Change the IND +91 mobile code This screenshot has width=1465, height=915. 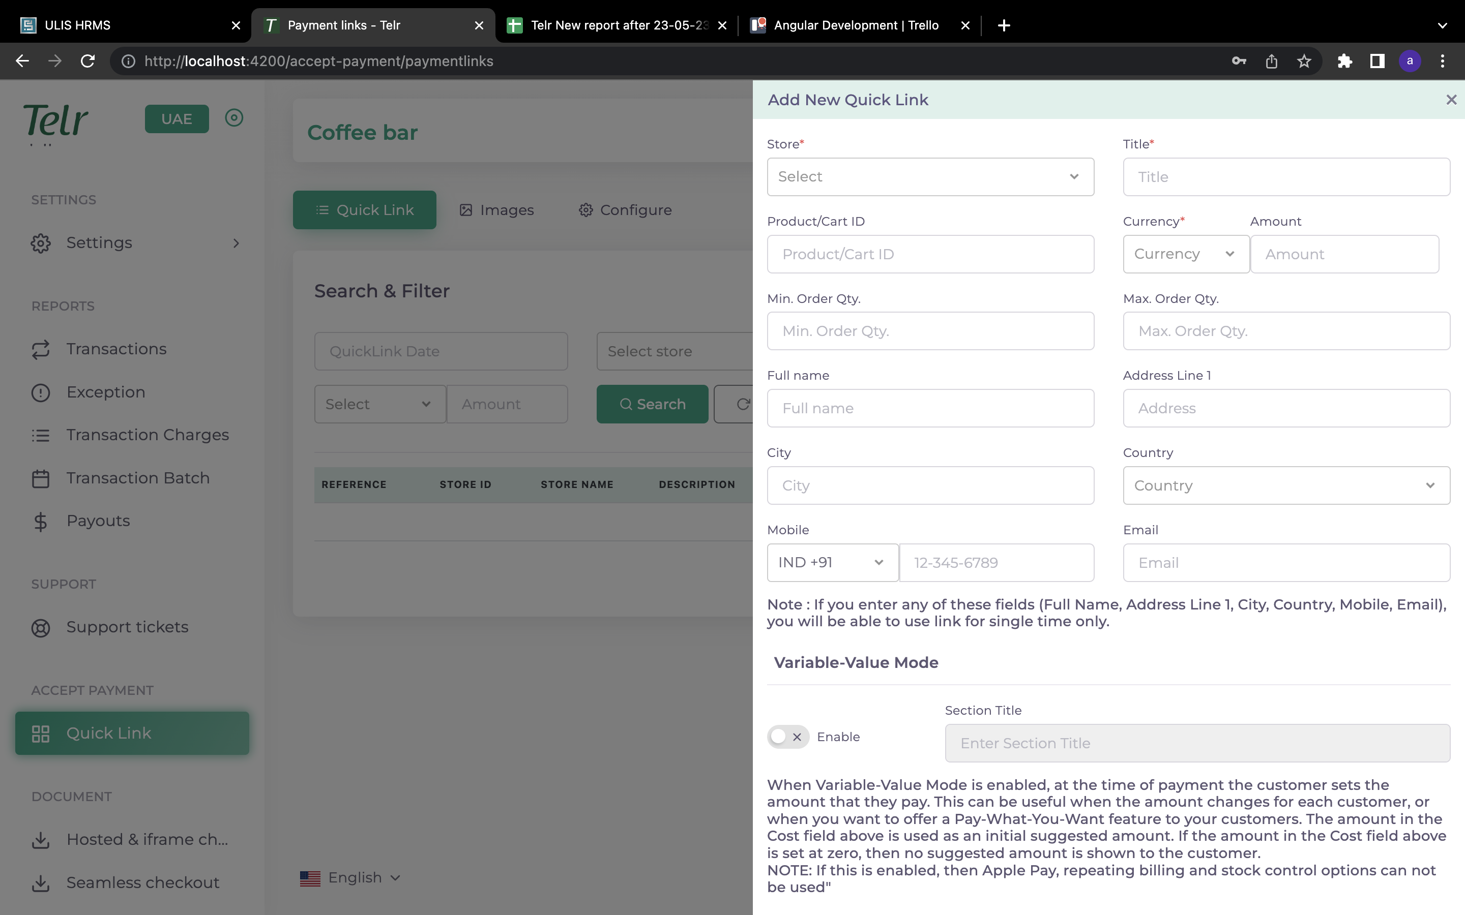pos(832,563)
